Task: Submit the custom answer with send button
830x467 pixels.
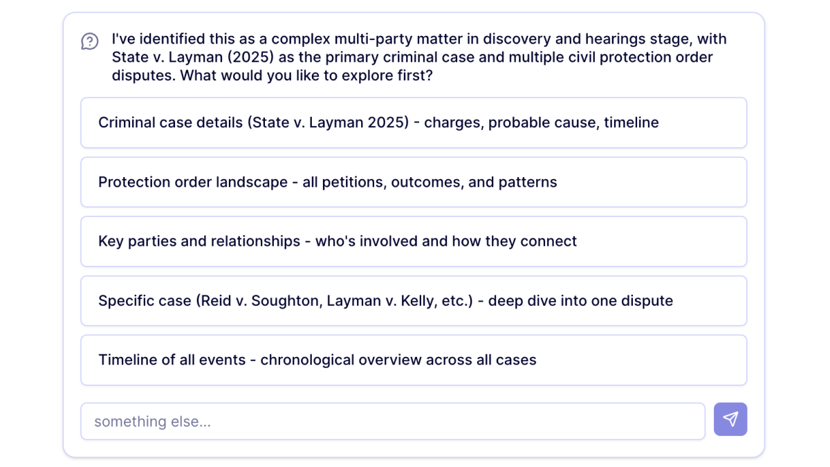Action: 730,419
